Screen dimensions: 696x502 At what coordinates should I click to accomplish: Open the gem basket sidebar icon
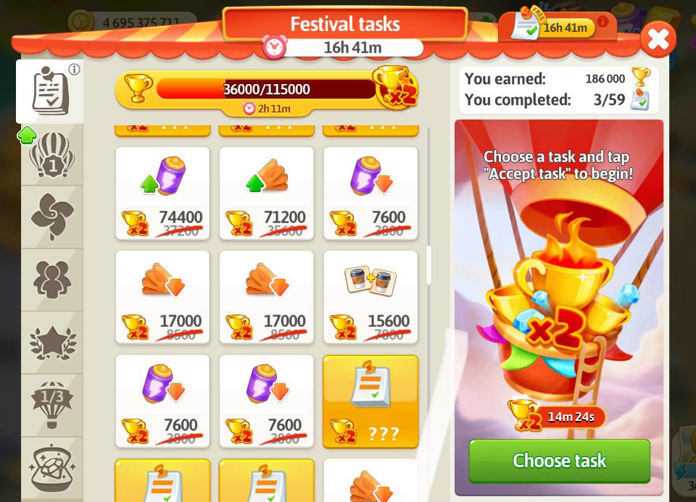(52, 468)
